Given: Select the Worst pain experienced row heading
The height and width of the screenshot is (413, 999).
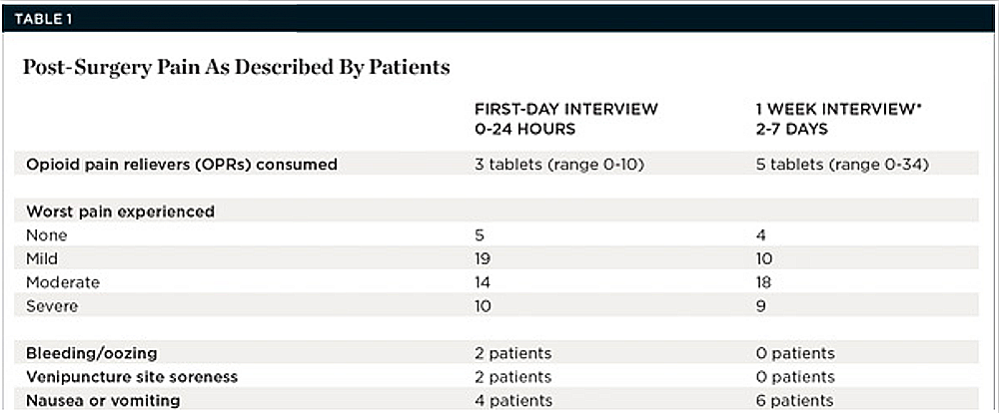Looking at the screenshot, I should click(x=121, y=211).
